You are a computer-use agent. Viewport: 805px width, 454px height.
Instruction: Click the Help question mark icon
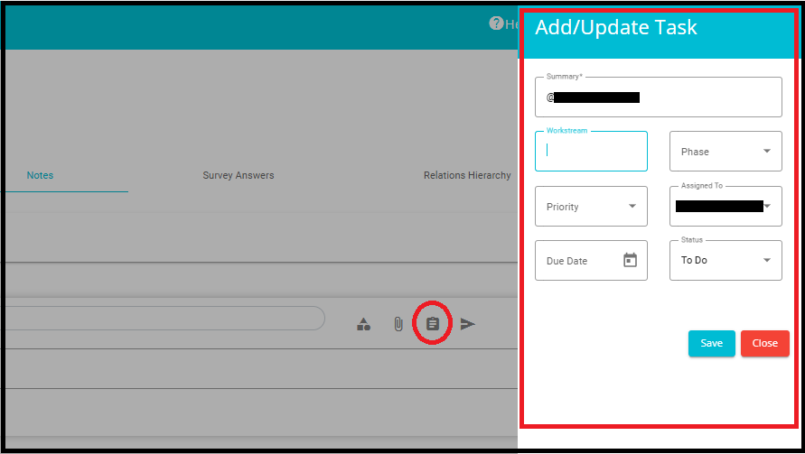[496, 23]
